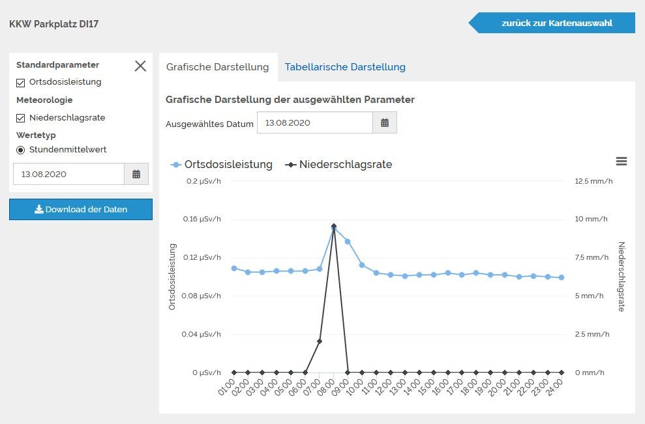Click the Download der Daten button
Viewport: 645px width, 424px height.
pyautogui.click(x=81, y=209)
